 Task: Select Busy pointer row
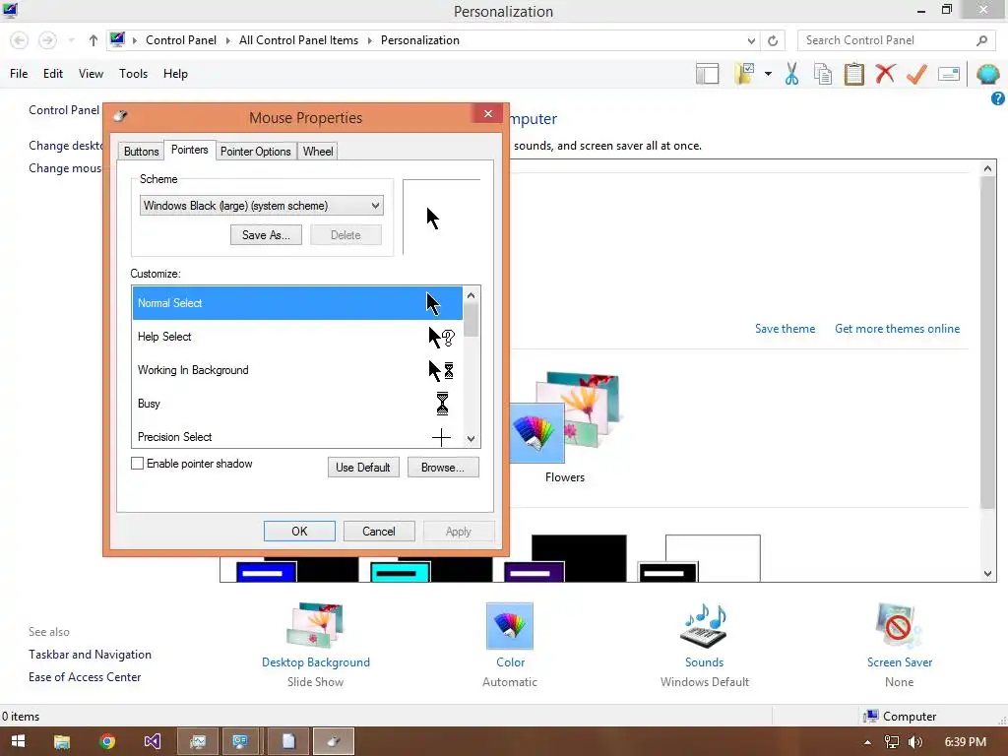click(x=297, y=404)
